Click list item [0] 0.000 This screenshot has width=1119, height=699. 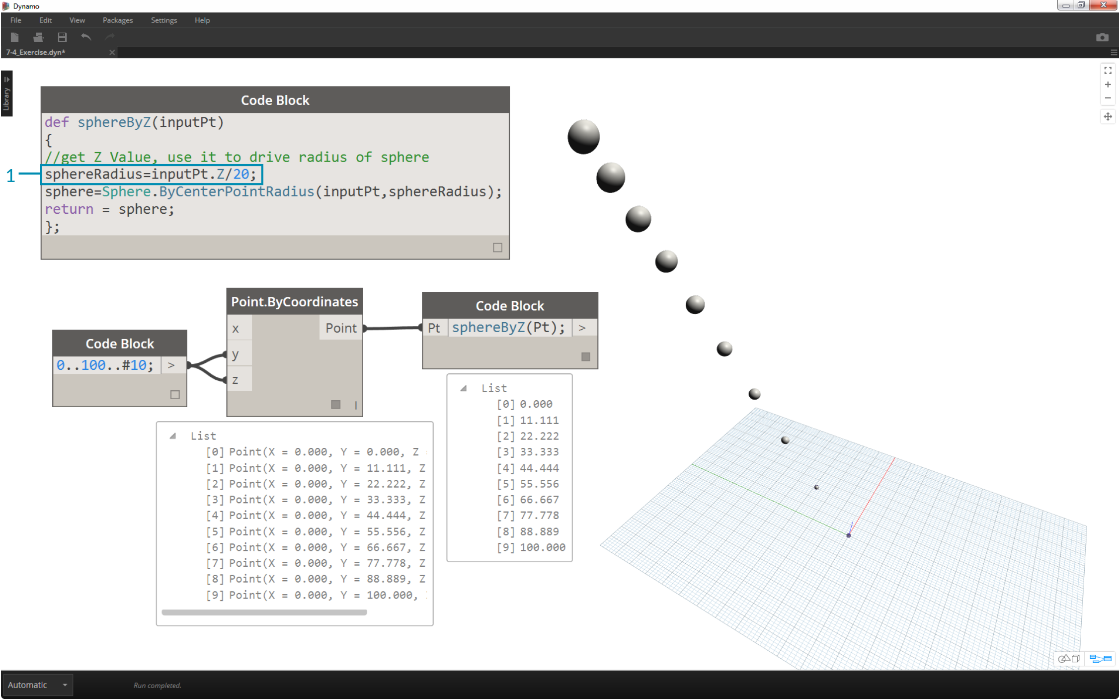(524, 404)
